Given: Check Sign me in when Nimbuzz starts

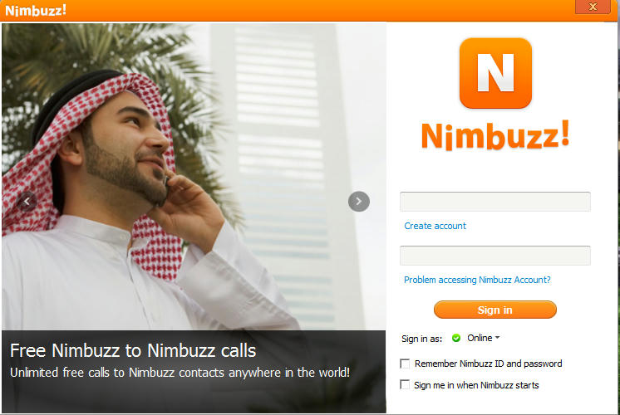Looking at the screenshot, I should (405, 384).
